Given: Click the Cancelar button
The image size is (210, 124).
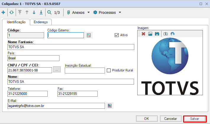Looking at the screenshot, I should (x=171, y=118).
